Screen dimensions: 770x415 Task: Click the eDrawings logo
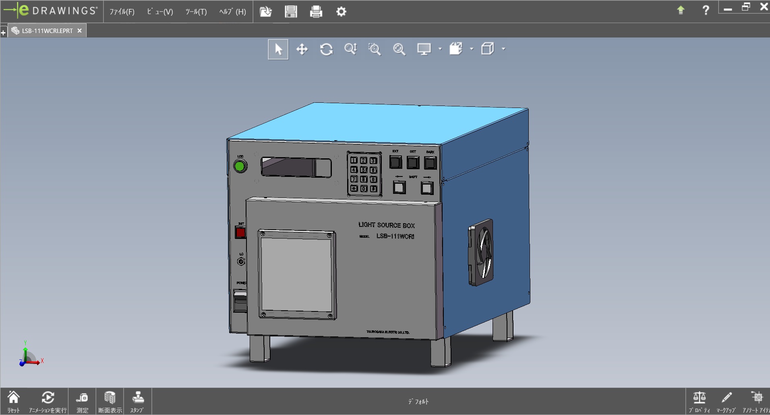[51, 10]
